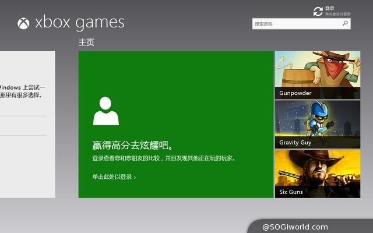Screen dimensions: 373x233
Task: Click the 赢得高分去炫耀吧 headline
Action: (x=132, y=145)
